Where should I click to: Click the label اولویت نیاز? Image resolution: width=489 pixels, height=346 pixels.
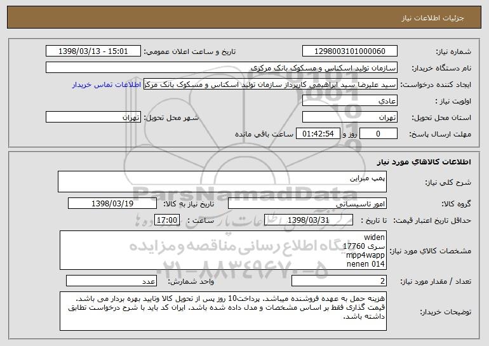(453, 101)
